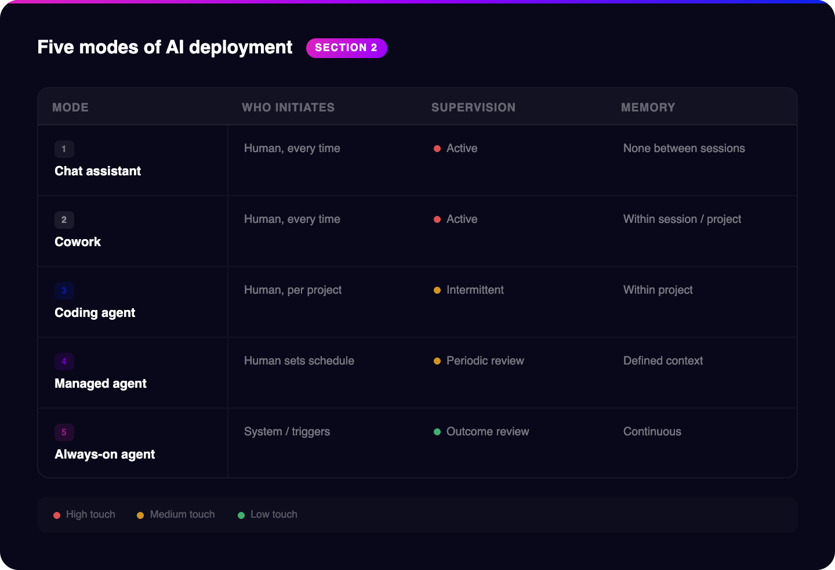Click the 'Human sets schedule' cell

click(299, 361)
